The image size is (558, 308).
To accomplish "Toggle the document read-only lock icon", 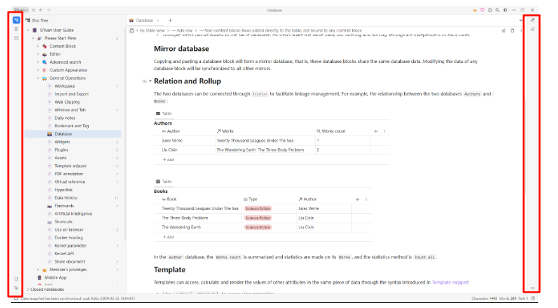I will (504, 31).
